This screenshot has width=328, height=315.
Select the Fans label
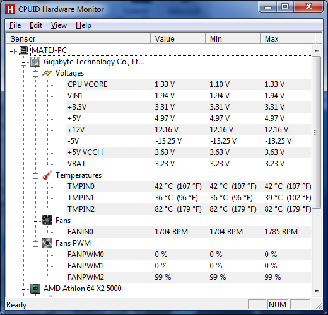pyautogui.click(x=63, y=220)
